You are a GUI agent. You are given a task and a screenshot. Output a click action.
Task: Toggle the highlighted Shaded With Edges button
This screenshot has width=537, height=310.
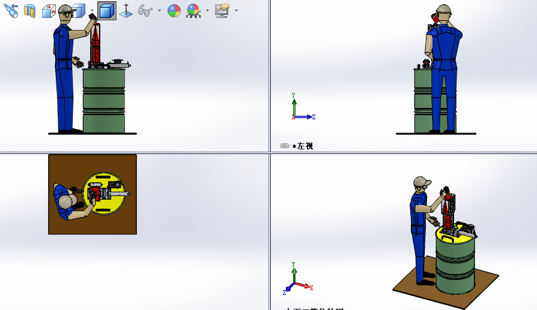(106, 11)
